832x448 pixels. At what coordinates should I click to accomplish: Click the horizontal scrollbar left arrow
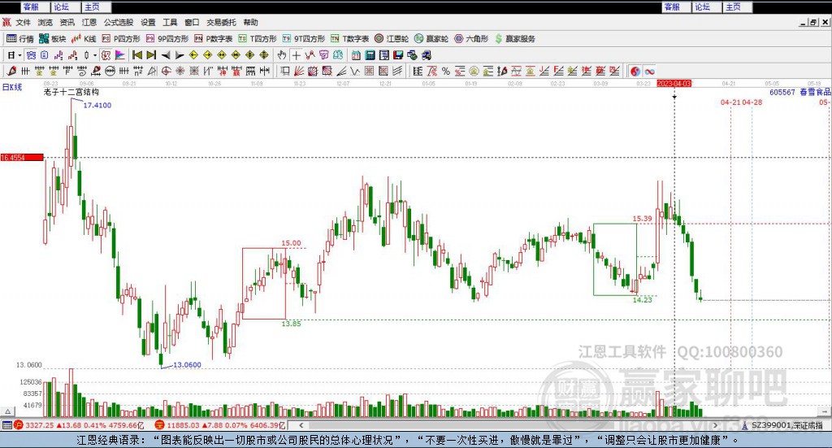[301, 425]
